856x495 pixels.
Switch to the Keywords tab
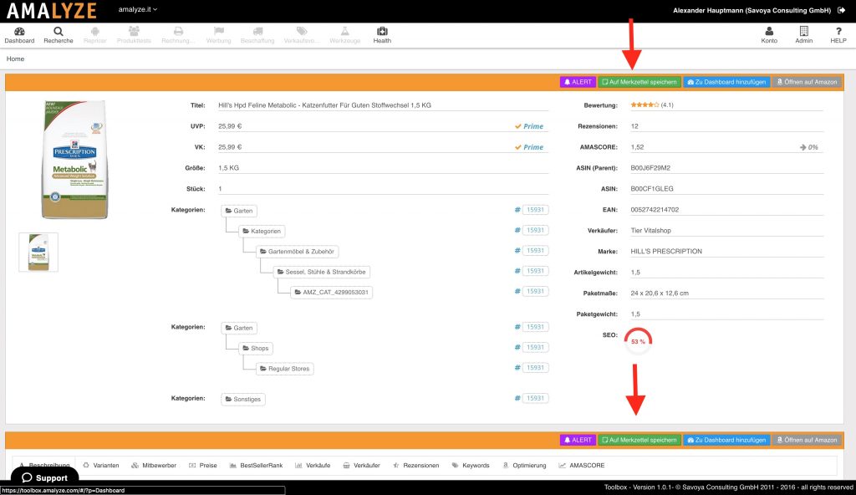(x=471, y=466)
